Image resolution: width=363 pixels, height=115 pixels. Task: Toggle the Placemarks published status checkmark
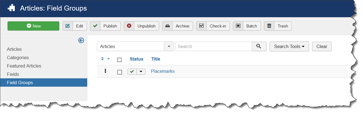132,72
